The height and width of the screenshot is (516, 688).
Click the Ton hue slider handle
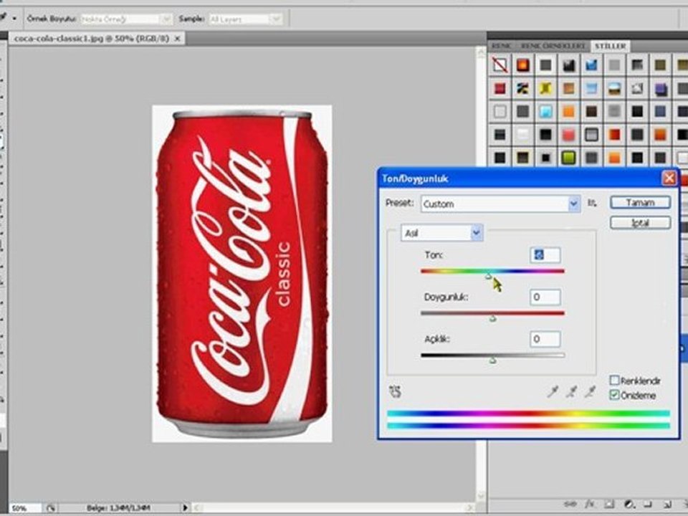489,276
